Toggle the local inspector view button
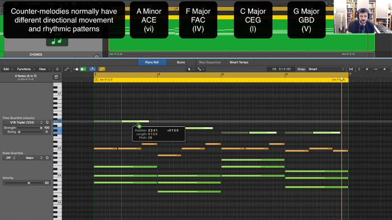The width and height of the screenshot is (392, 220). tap(56, 77)
